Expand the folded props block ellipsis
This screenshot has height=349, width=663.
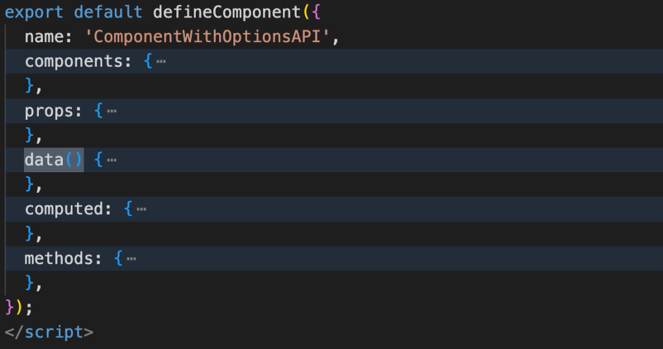point(111,111)
